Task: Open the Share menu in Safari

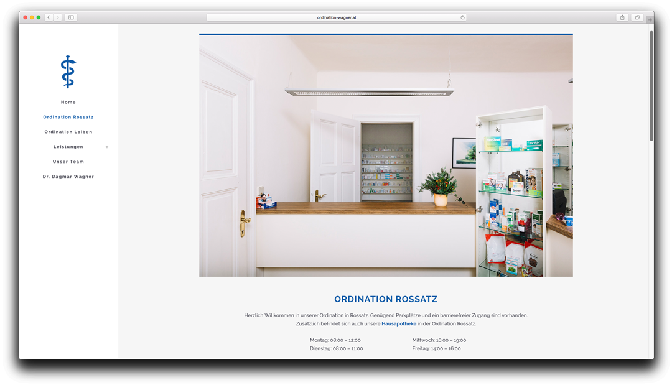Action: pos(622,17)
